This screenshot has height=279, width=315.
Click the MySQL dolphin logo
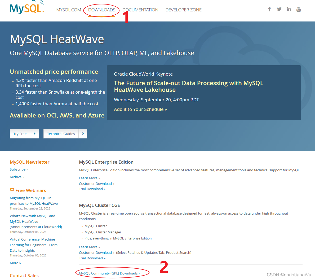tap(26, 8)
